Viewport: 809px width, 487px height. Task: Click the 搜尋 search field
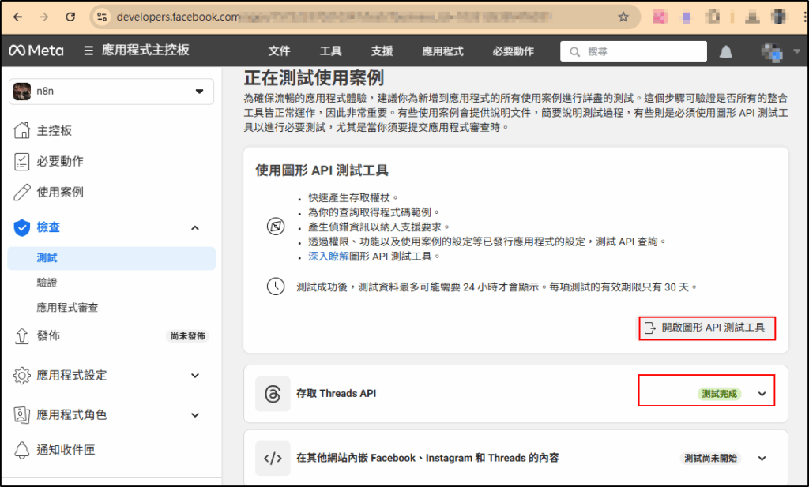click(x=634, y=51)
